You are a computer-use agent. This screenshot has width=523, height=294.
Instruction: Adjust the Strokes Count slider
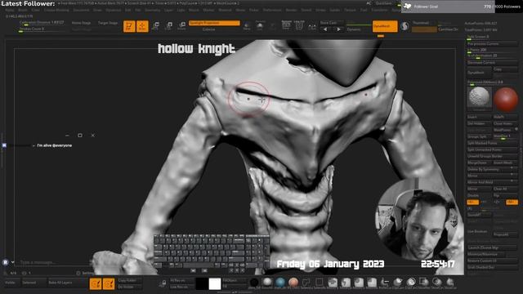coord(42,29)
